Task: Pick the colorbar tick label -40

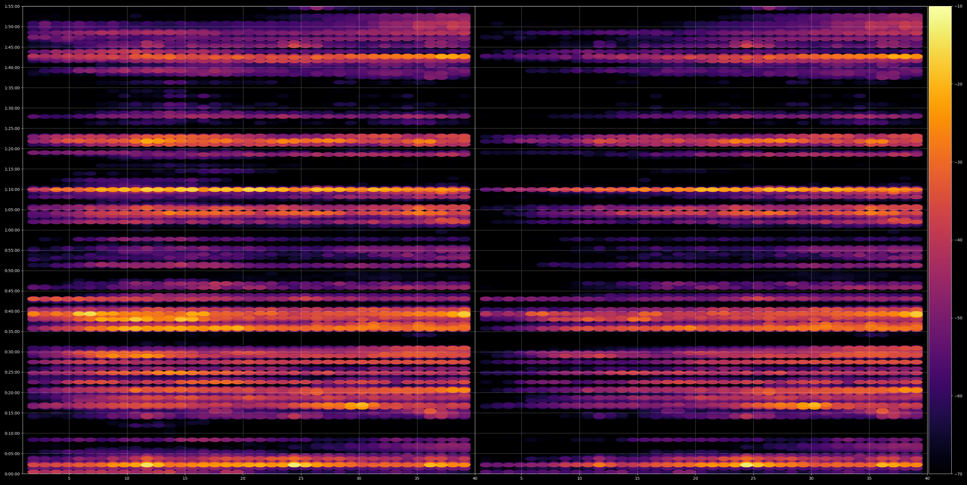Action: tap(958, 240)
